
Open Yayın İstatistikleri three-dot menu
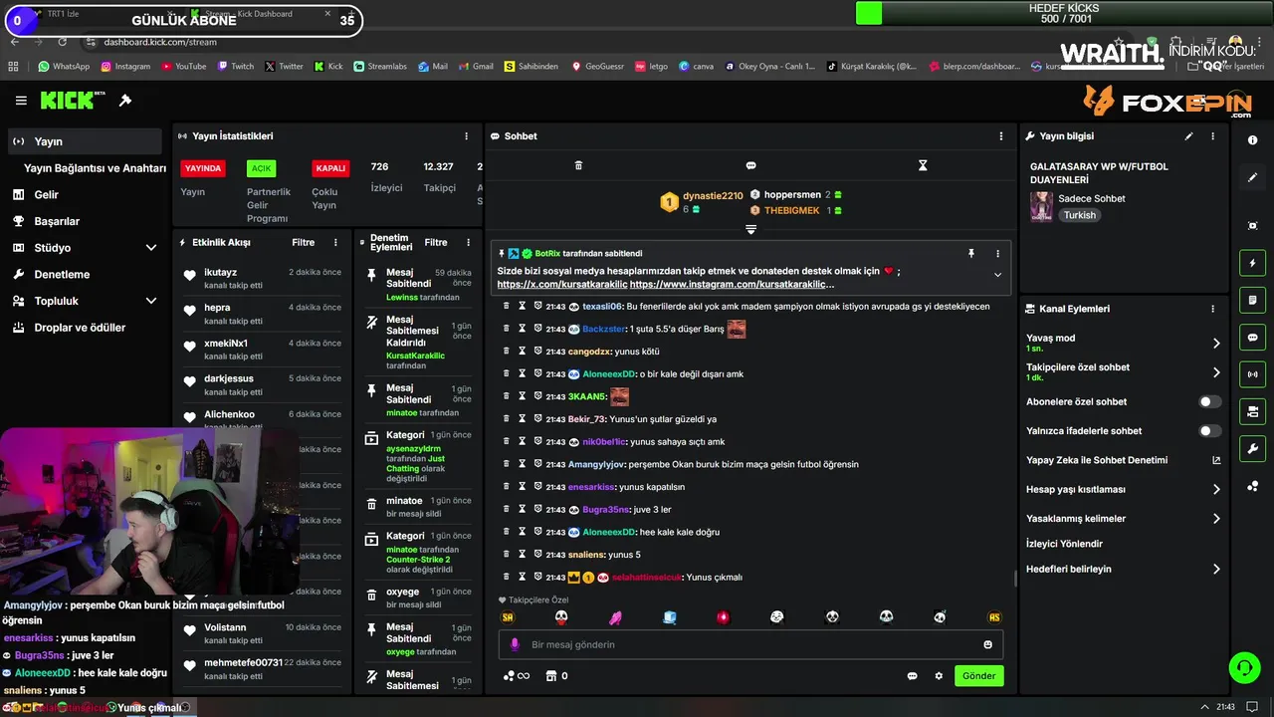[x=466, y=136]
